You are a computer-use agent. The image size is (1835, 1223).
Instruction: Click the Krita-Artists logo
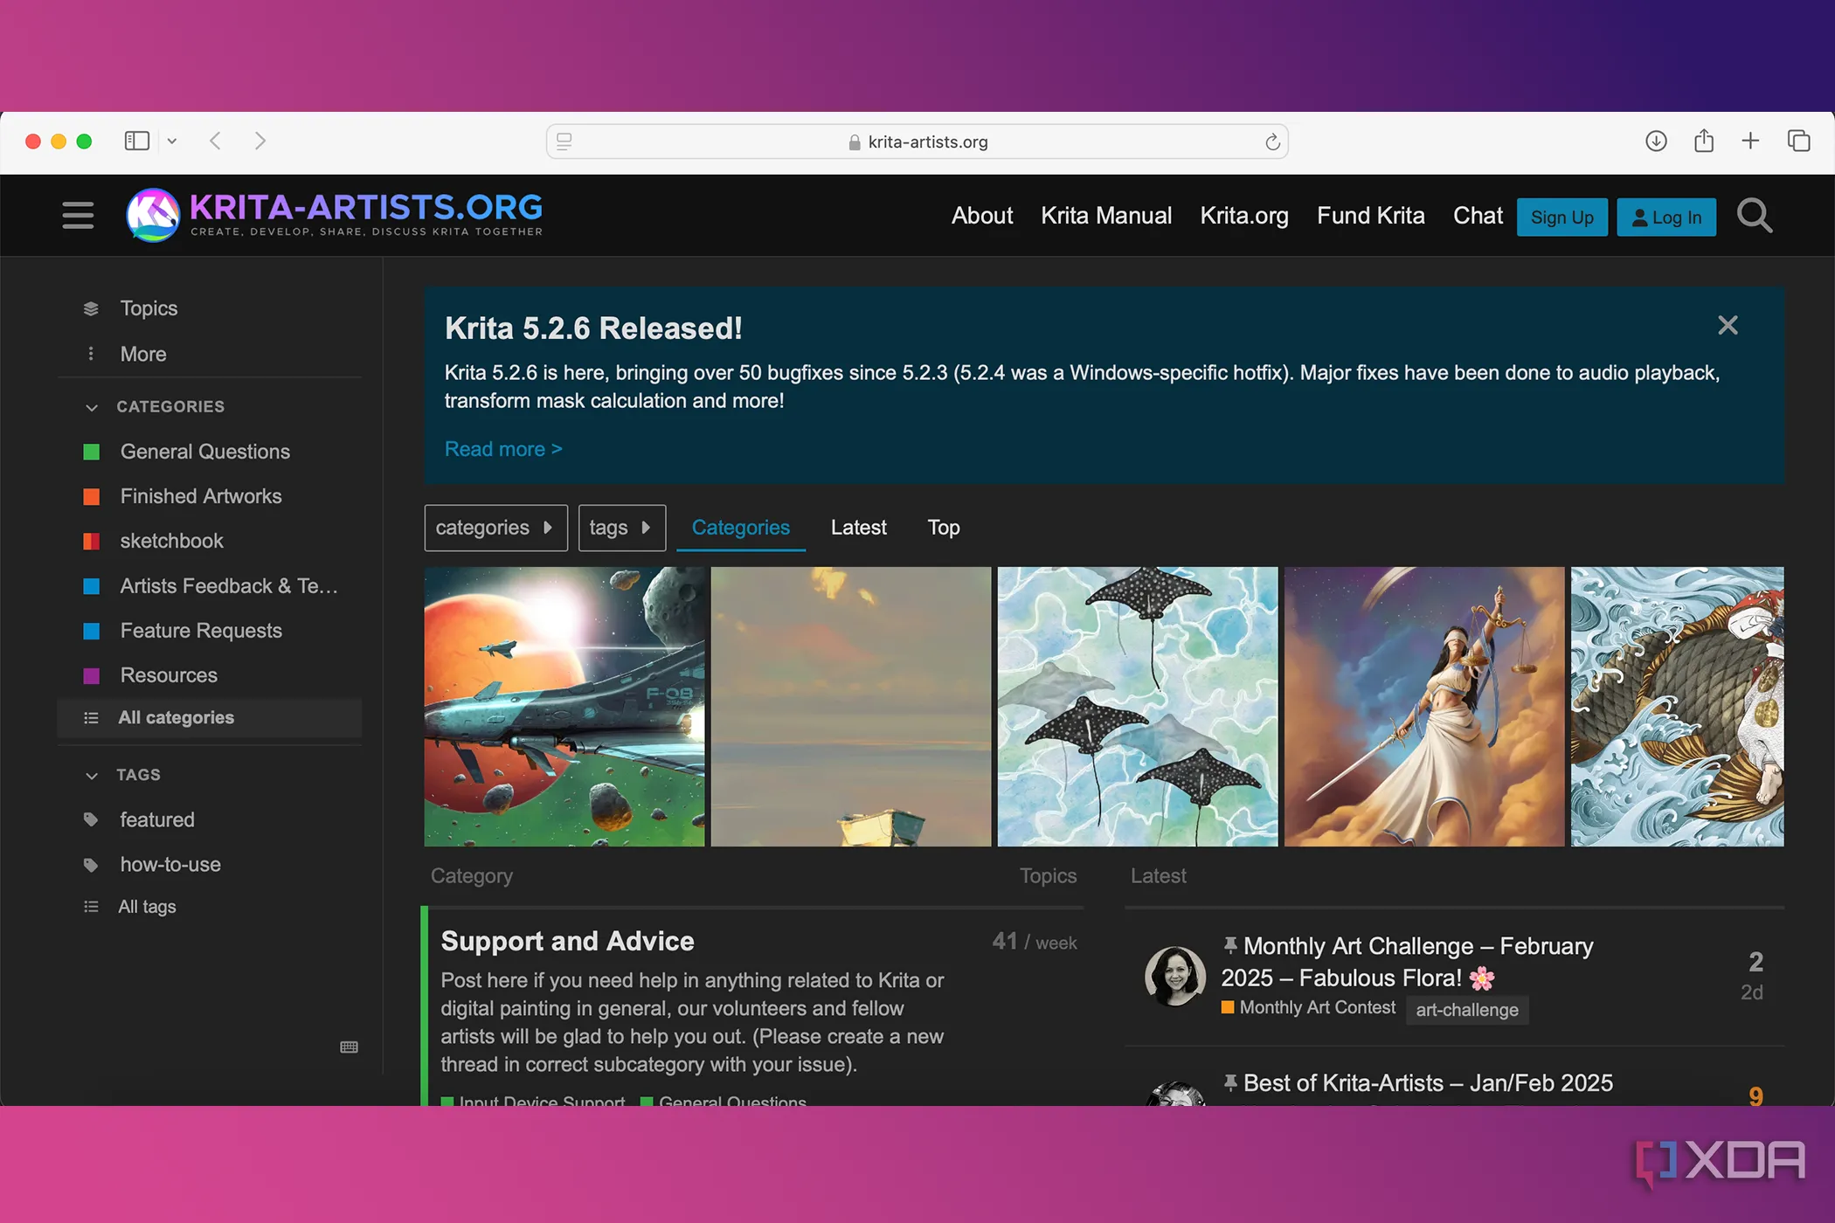(335, 215)
